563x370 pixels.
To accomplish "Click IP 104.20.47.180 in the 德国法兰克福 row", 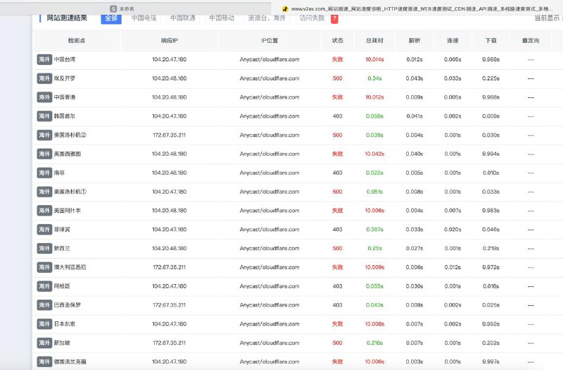I will click(169, 362).
